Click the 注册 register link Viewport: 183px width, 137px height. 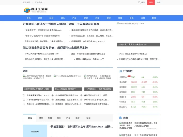(158, 3)
